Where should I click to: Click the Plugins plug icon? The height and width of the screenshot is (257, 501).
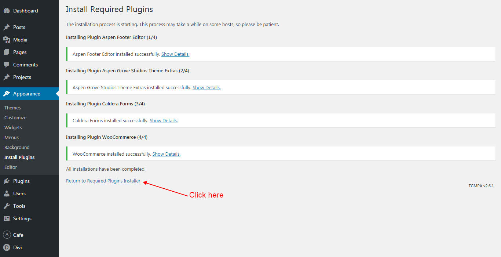pyautogui.click(x=7, y=181)
